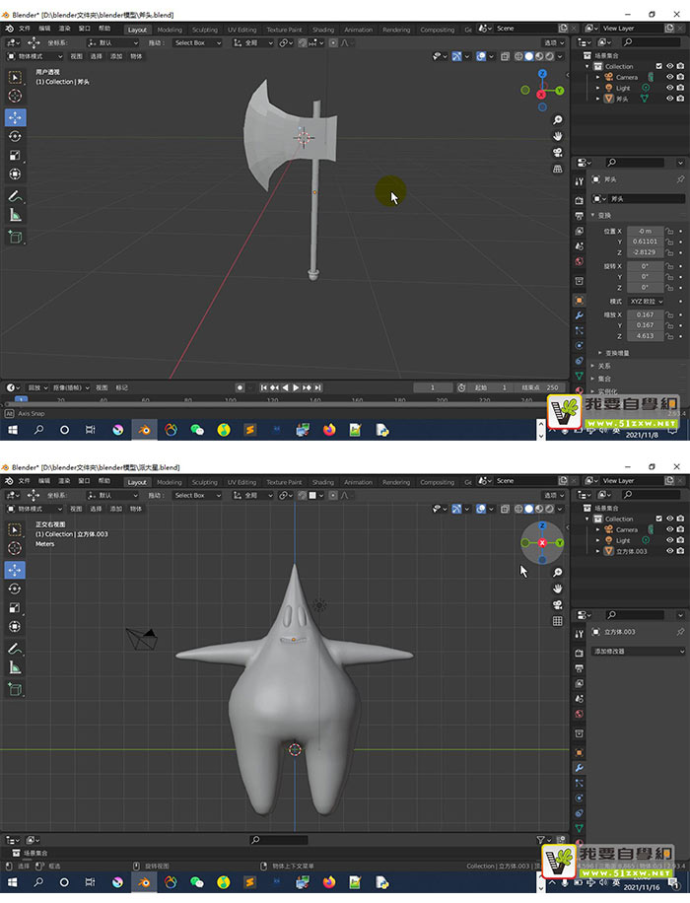
Task: Click the zoom magnifier icon in 斧头.blend viewport
Action: [558, 120]
